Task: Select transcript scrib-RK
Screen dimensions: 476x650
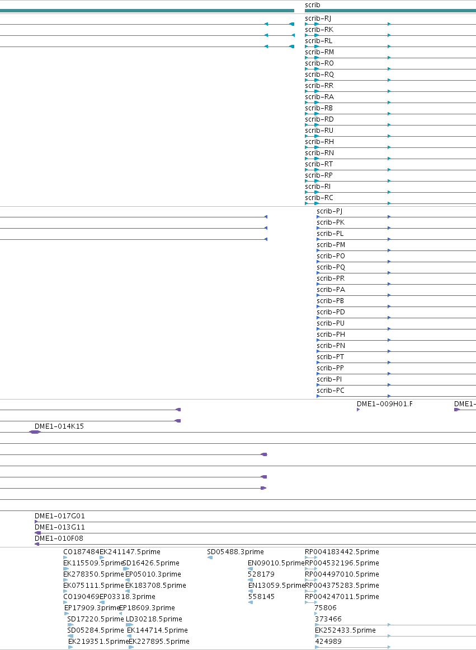Action: (x=319, y=30)
